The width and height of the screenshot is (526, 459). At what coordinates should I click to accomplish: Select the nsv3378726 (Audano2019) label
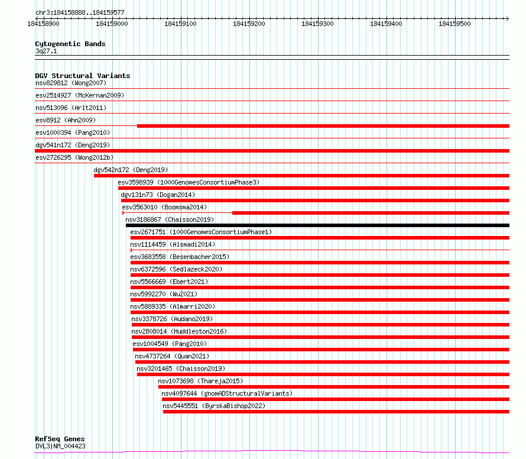[172, 319]
